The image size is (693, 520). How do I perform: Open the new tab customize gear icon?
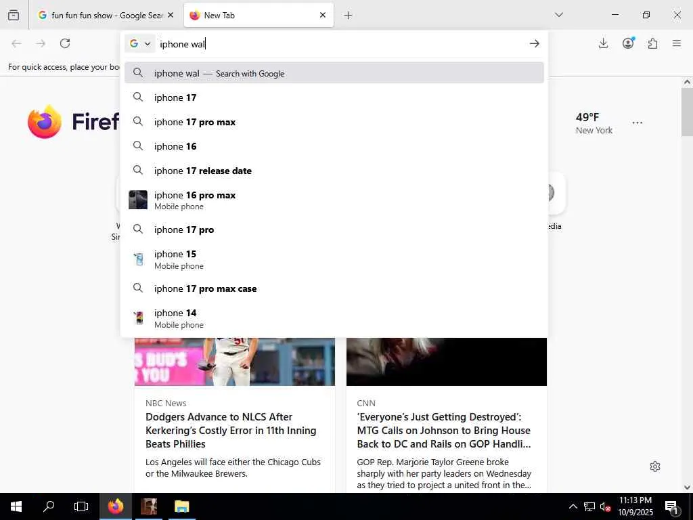coord(655,467)
